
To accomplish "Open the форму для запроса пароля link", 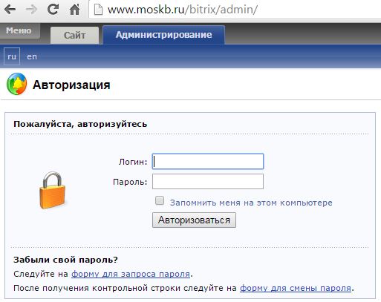I will pyautogui.click(x=131, y=274).
